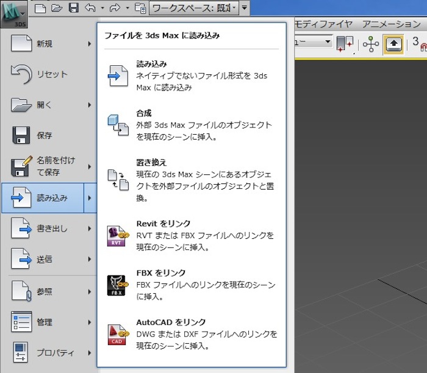Select the schematic view icon in main toolbar
This screenshot has width=427, height=373.
tap(370, 44)
